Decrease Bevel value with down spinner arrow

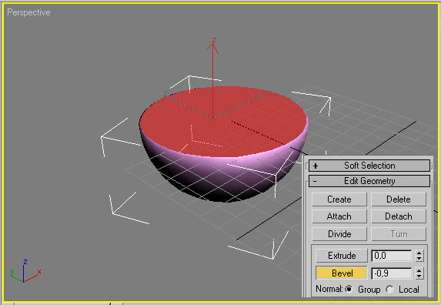tap(419, 276)
